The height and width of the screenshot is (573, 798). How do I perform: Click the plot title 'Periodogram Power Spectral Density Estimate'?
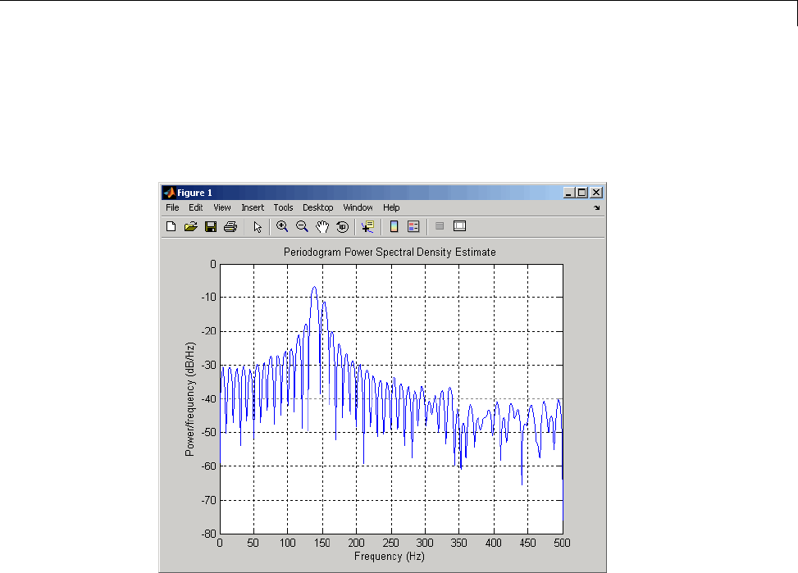coord(390,252)
